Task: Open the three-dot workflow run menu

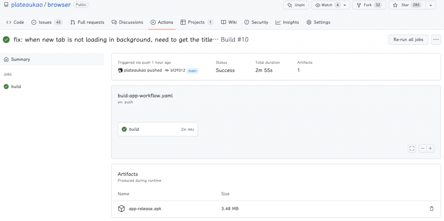Action: coord(436,40)
